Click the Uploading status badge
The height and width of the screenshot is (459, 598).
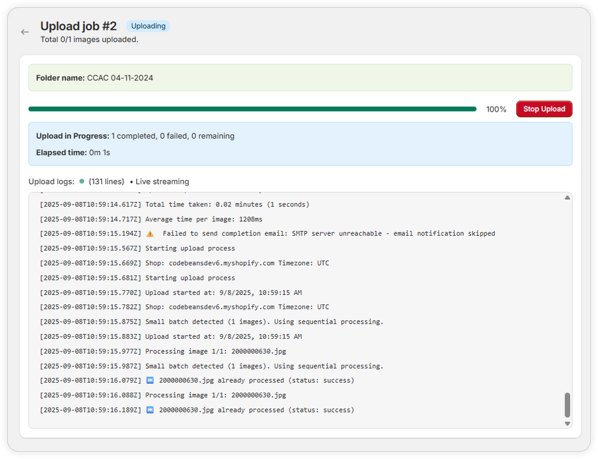click(148, 26)
